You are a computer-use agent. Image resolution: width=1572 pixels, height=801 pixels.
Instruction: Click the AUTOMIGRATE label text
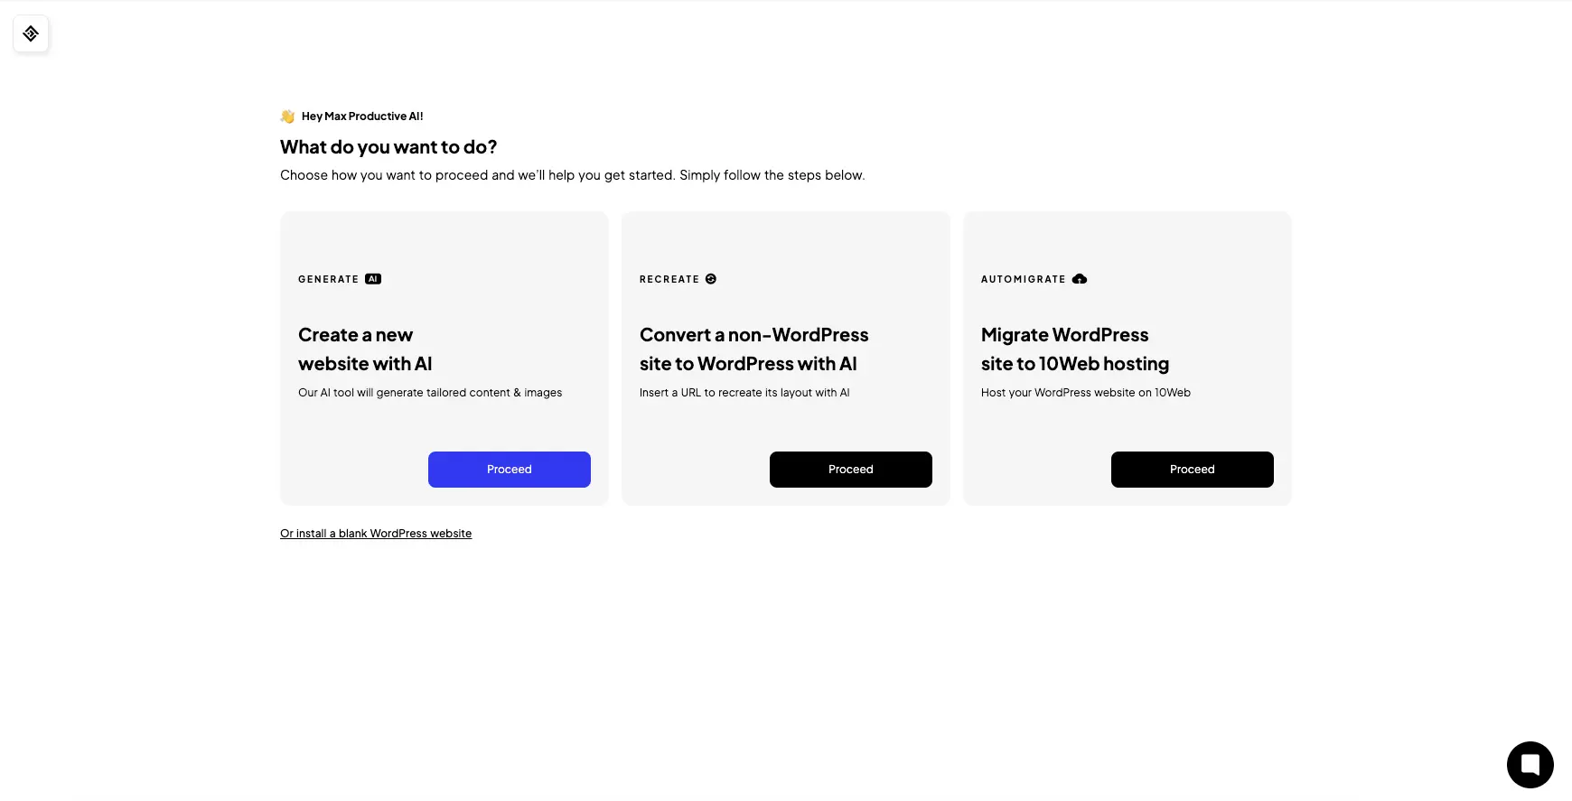pyautogui.click(x=1023, y=280)
